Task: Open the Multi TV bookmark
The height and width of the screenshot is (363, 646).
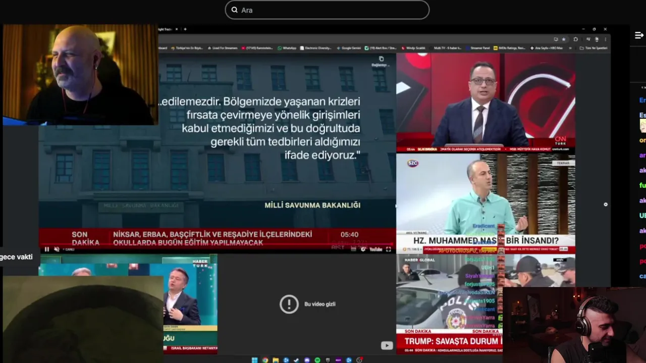Action: pyautogui.click(x=446, y=48)
